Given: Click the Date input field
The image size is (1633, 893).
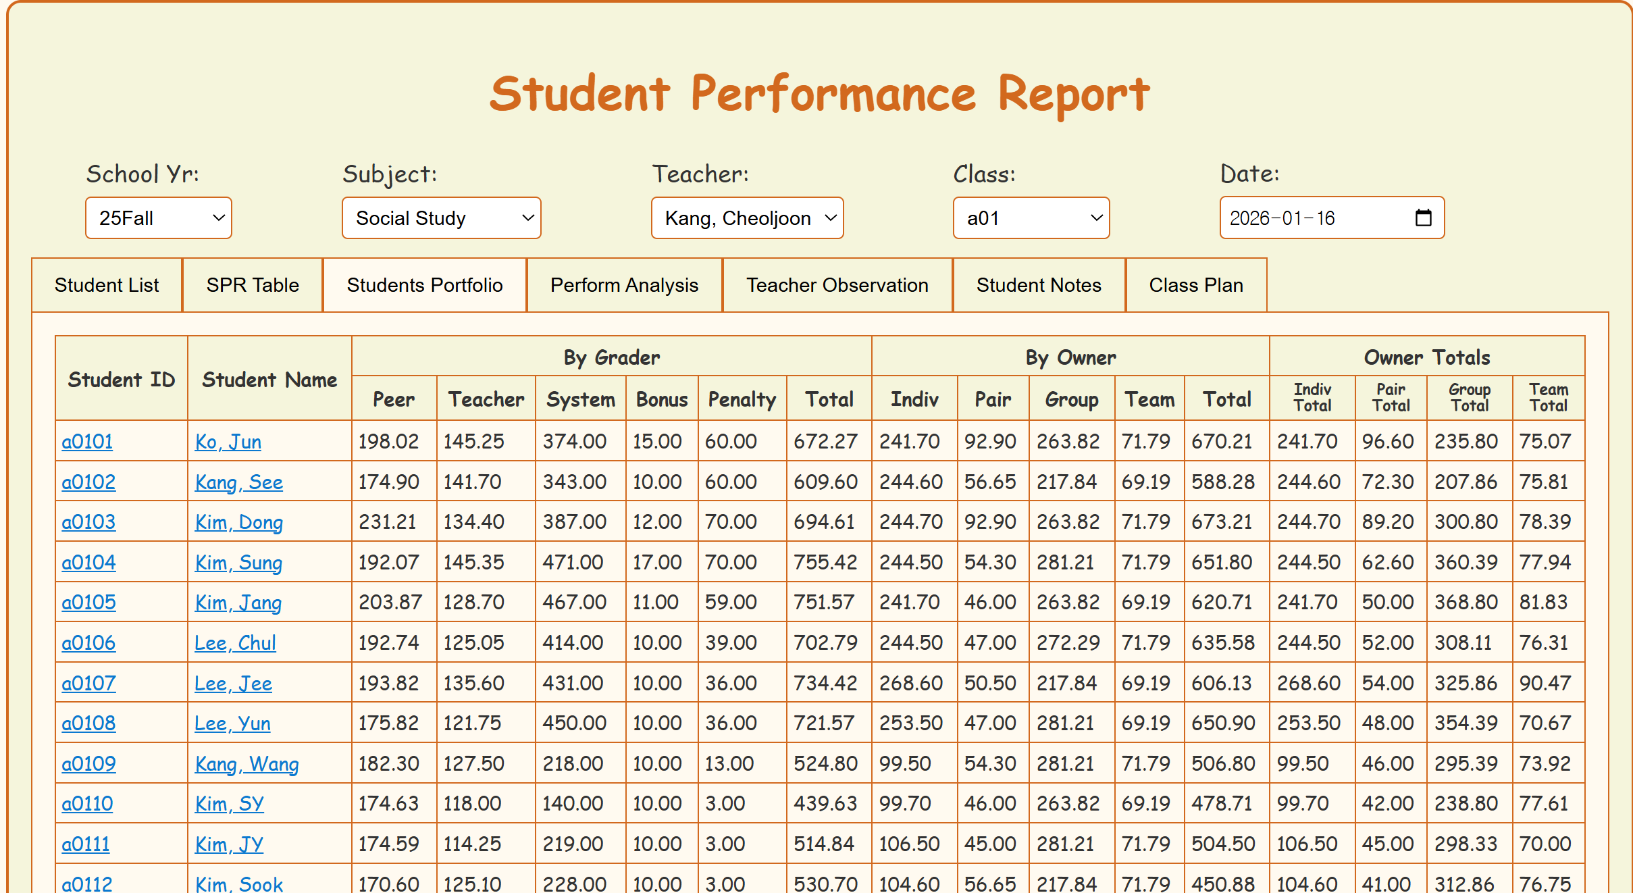Looking at the screenshot, I should [1310, 218].
